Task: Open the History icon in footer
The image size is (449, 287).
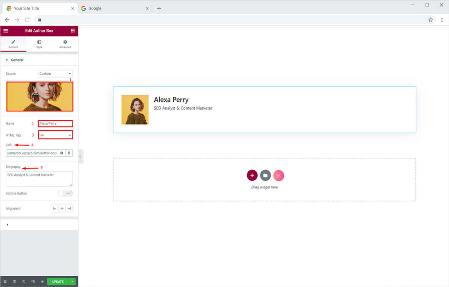Action: (24, 282)
